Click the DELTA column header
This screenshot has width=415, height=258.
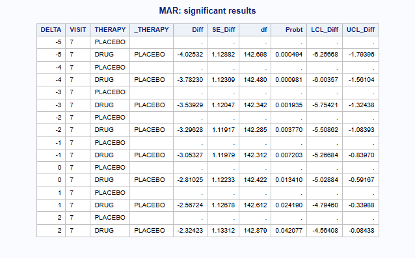[x=51, y=30]
